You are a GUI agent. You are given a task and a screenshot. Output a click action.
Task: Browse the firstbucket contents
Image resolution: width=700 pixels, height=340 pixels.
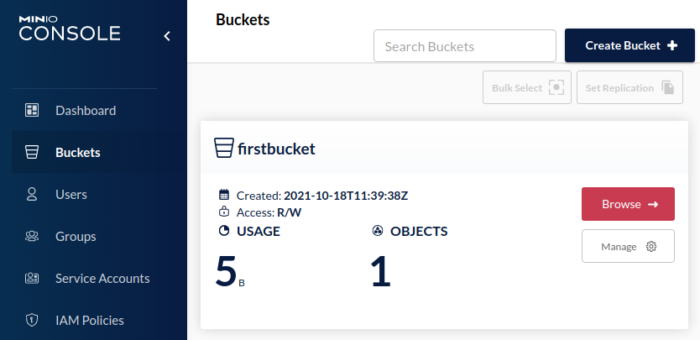[628, 204]
